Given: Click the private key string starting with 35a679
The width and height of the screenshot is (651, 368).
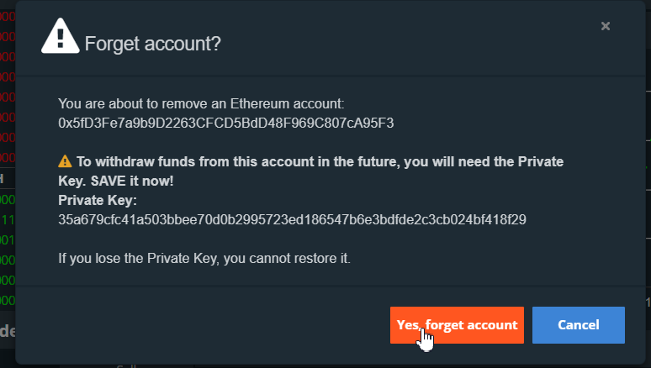Looking at the screenshot, I should [x=292, y=219].
